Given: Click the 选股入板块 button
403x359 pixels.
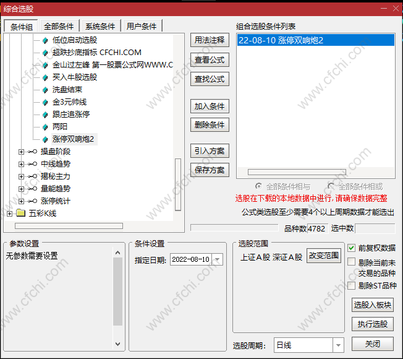Looking at the screenshot, I should click(x=373, y=305).
